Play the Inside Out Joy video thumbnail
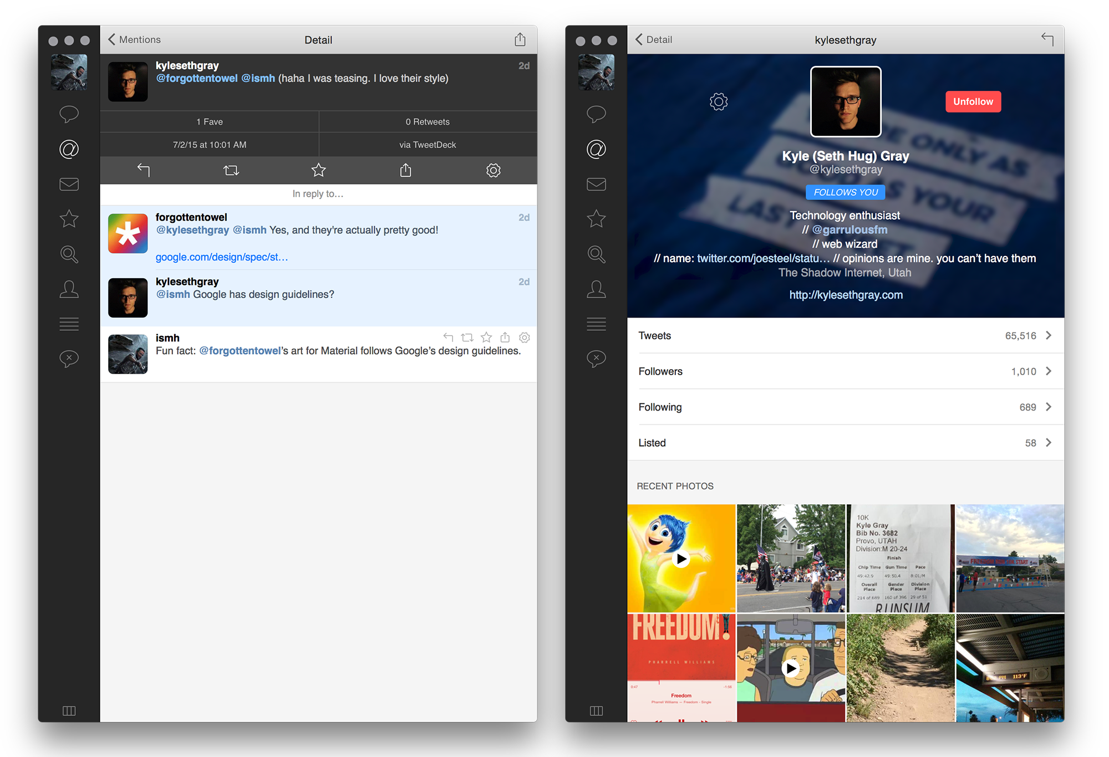The image size is (1109, 757). [x=681, y=558]
